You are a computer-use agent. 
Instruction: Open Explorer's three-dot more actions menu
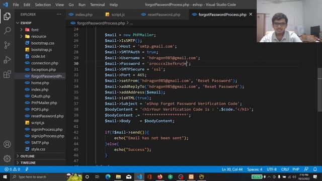(59, 15)
